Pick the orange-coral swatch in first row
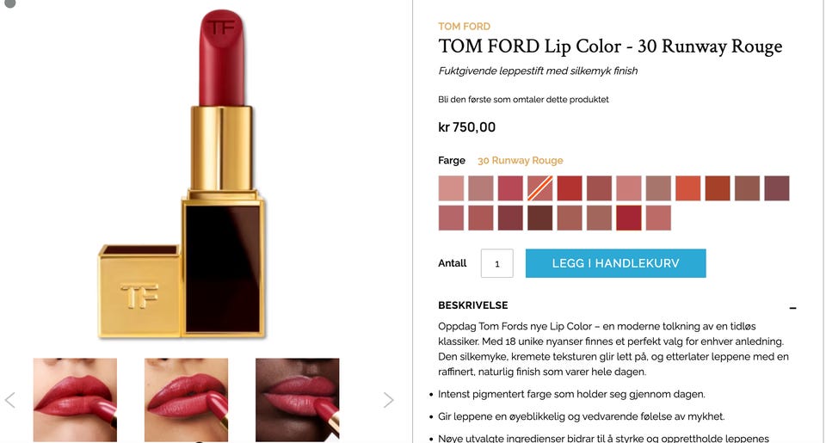 coord(688,188)
